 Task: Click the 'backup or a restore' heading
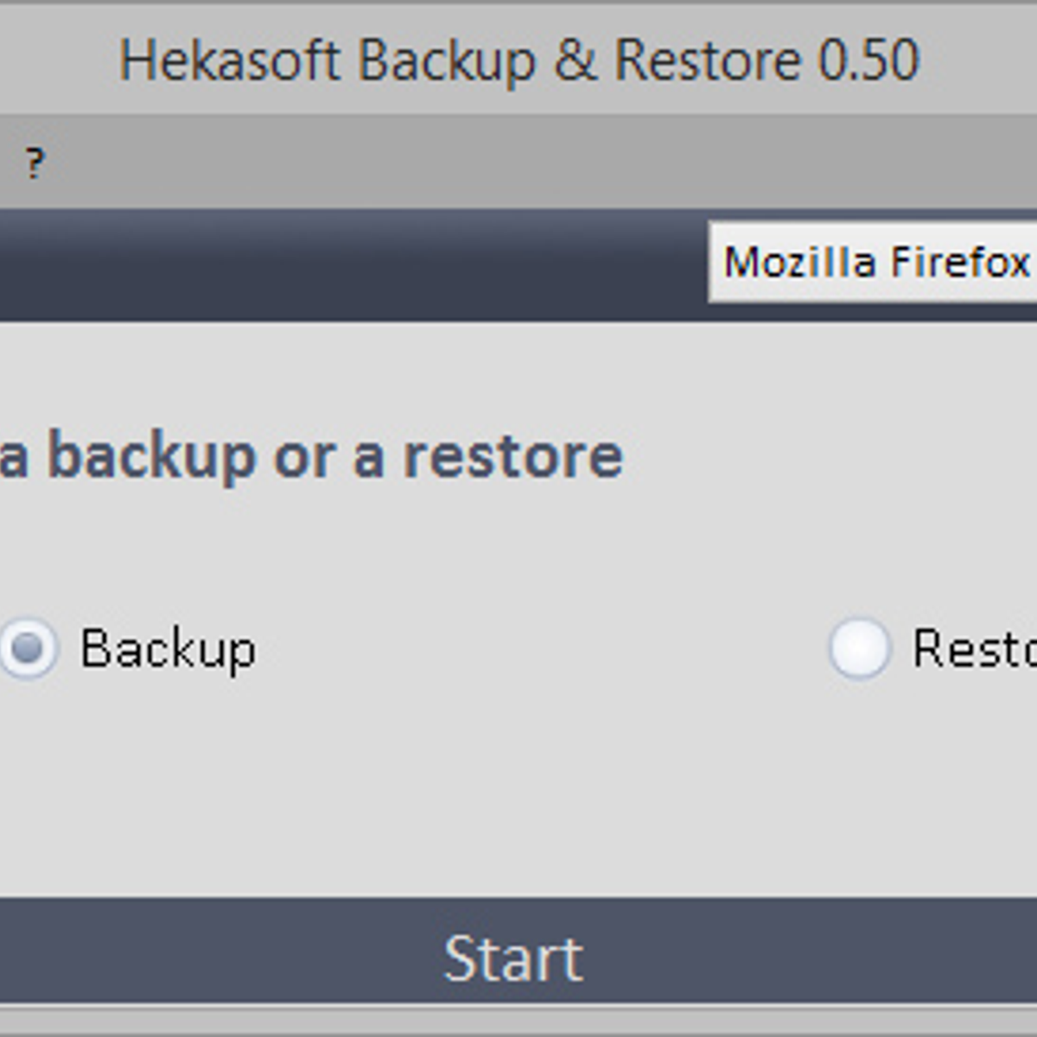tap(311, 456)
